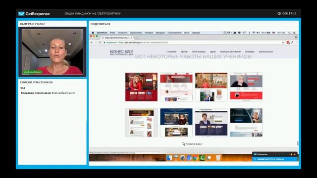
Task: Open the browser's three-dot menu
Action: pos(296,43)
